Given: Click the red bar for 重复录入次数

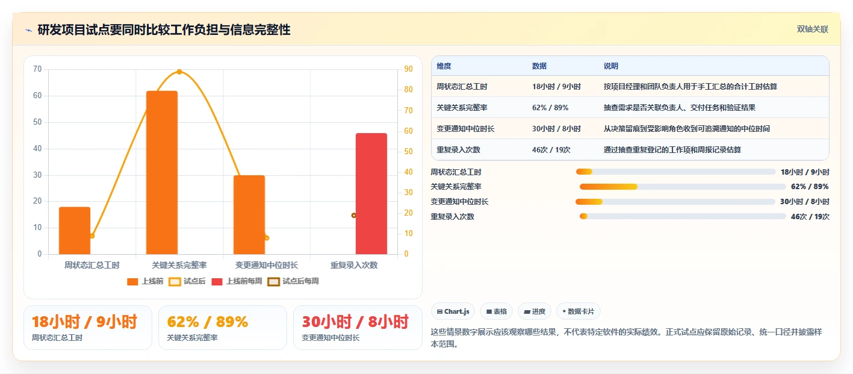Looking at the screenshot, I should pos(371,194).
